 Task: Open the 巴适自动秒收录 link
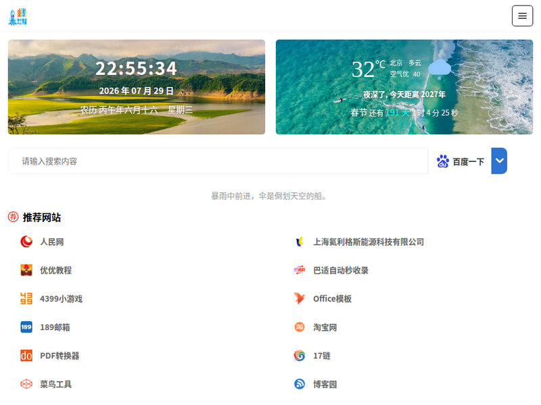[x=341, y=271]
